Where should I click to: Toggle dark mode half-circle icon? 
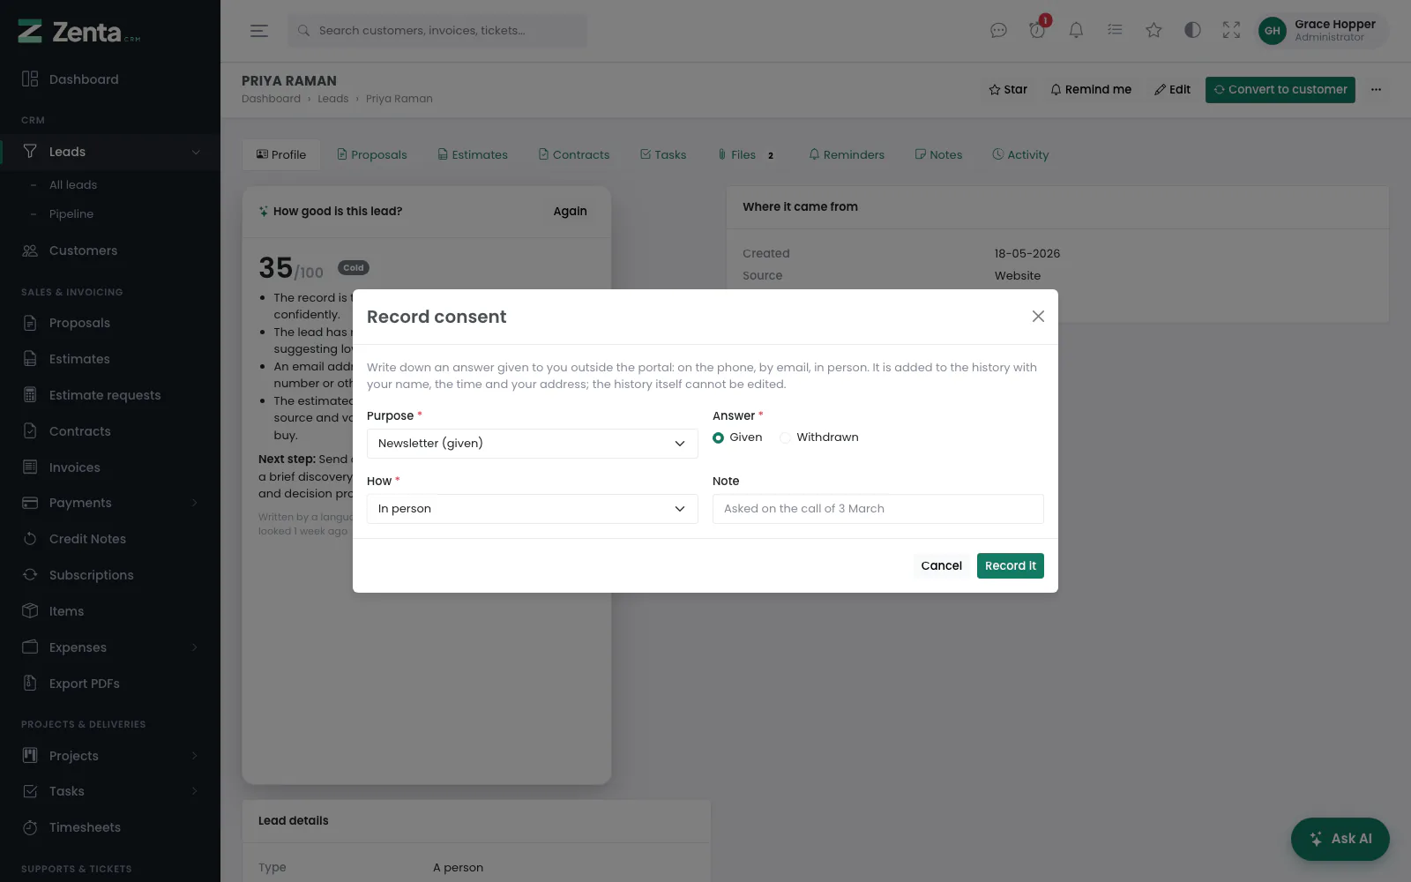point(1192,30)
